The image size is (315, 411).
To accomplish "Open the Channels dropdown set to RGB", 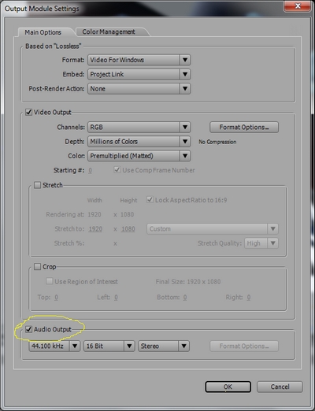I will pos(139,127).
